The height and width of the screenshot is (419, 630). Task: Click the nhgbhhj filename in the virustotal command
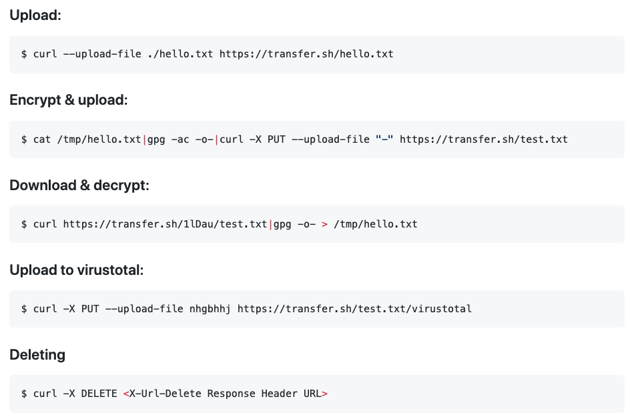point(210,309)
